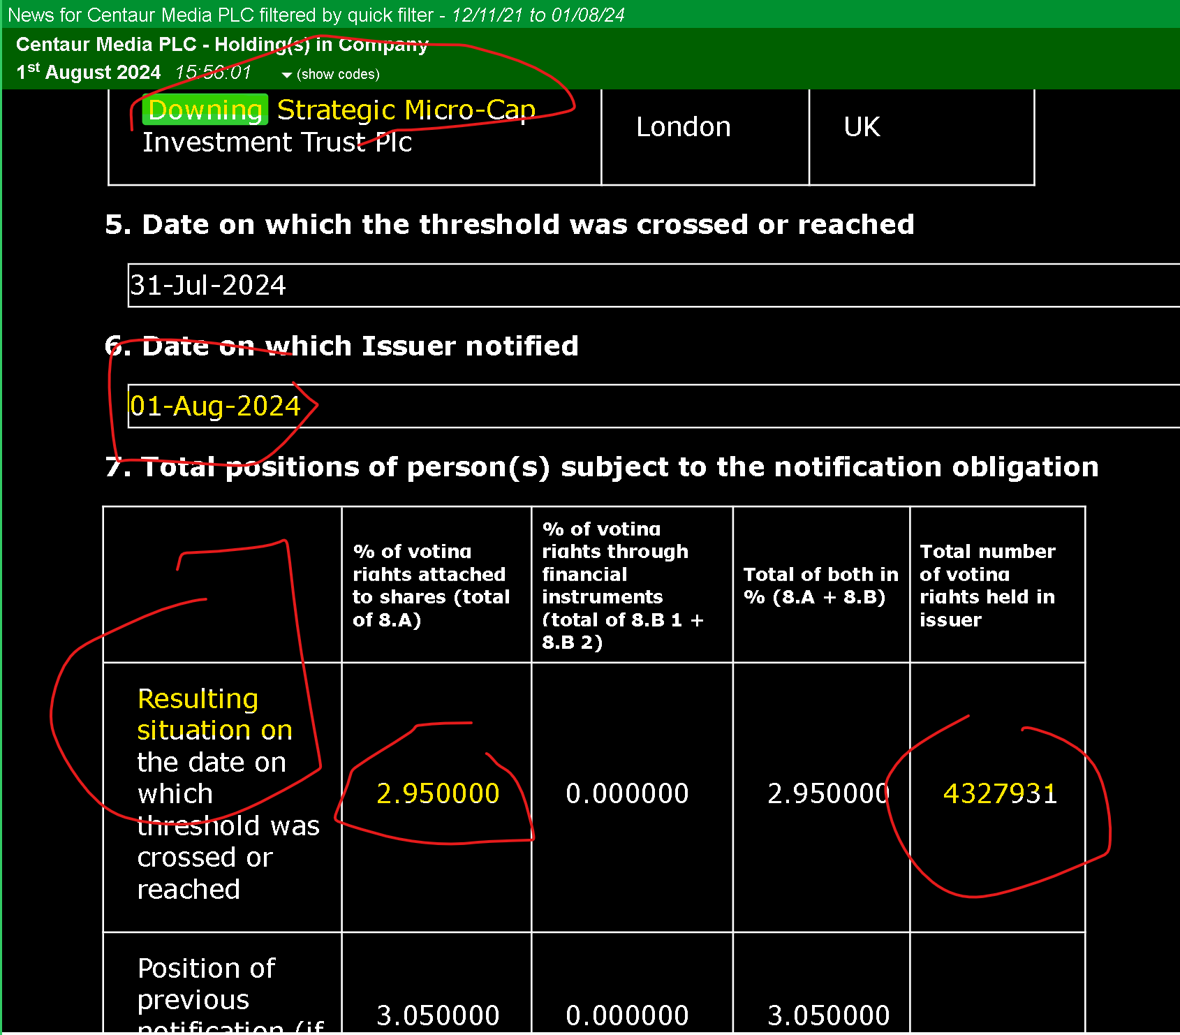The height and width of the screenshot is (1035, 1180).
Task: Click the '01-Aug-2024' issuer notified date
Action: [215, 406]
